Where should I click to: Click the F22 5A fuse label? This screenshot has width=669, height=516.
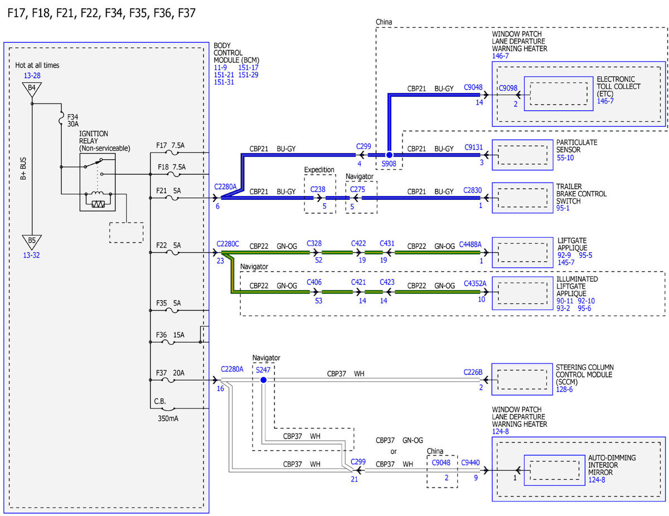click(x=168, y=245)
